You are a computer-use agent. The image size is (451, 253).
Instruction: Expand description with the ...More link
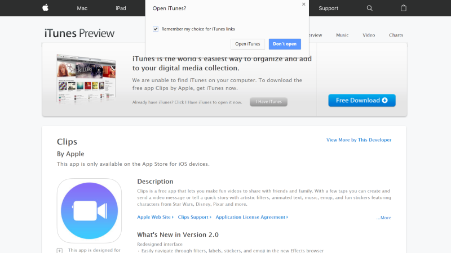[x=384, y=218]
